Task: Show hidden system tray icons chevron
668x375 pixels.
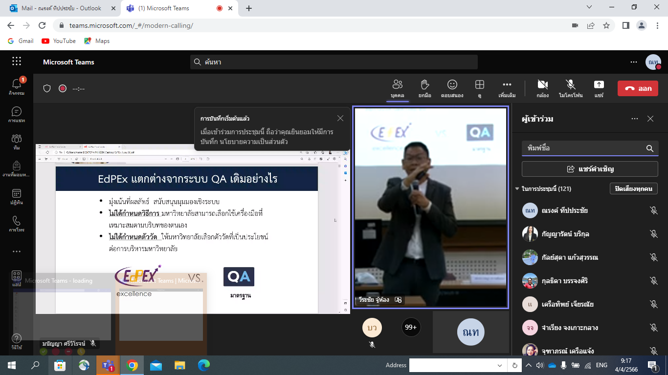Action: click(529, 365)
